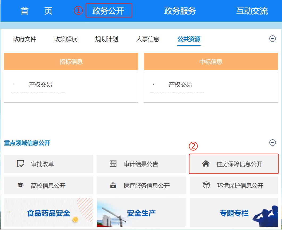
Task: Open the 政务服务 navigation item
Action: pyautogui.click(x=180, y=11)
